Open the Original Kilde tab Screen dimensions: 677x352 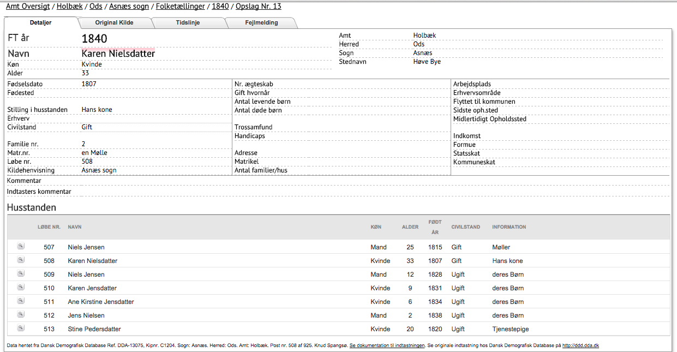[x=114, y=22]
